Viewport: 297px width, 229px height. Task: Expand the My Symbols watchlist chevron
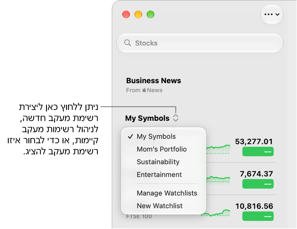coord(176,118)
